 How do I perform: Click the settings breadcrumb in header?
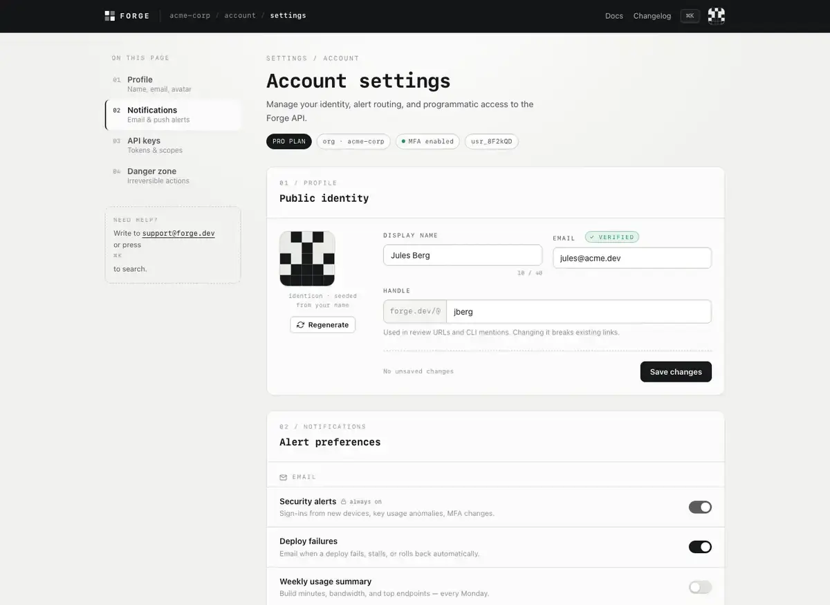click(288, 15)
